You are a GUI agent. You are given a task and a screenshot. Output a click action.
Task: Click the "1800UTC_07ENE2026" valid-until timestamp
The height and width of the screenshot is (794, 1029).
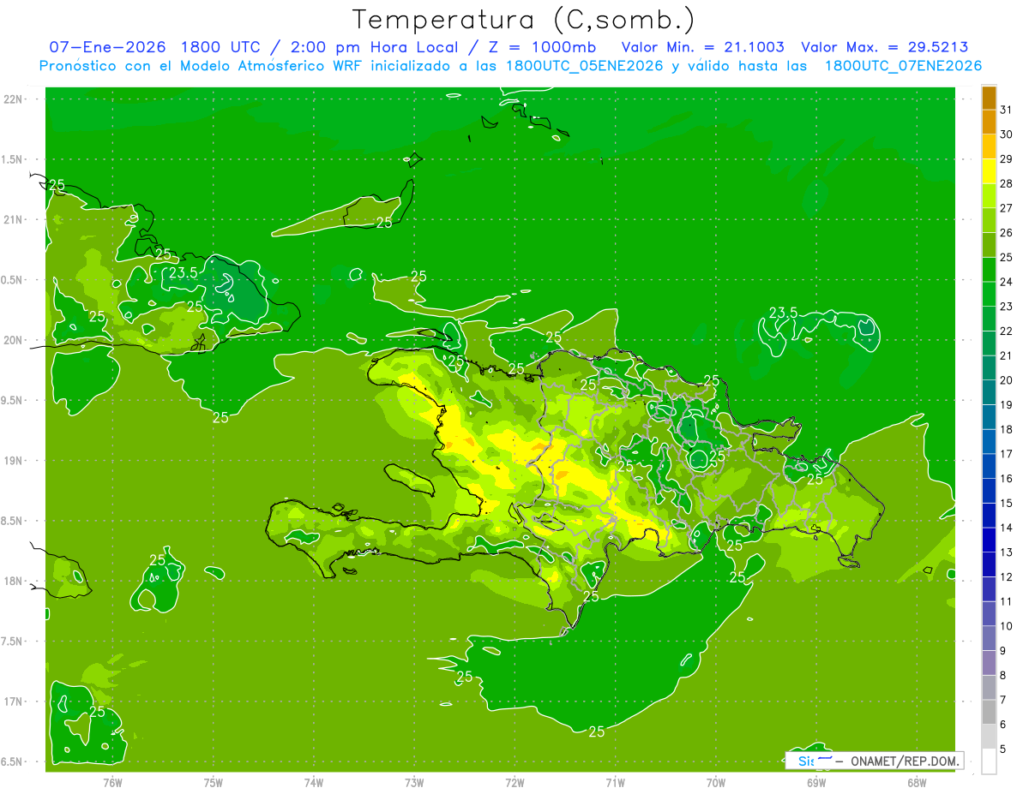coord(903,66)
